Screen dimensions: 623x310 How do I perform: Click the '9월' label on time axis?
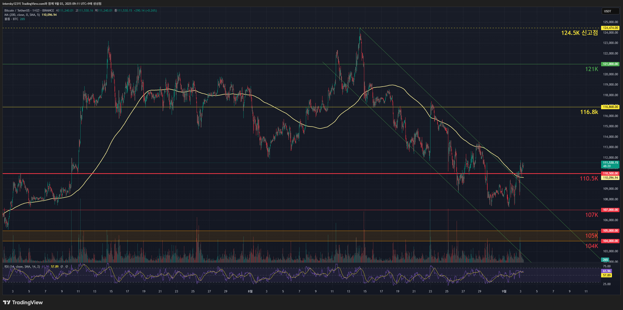click(504, 291)
